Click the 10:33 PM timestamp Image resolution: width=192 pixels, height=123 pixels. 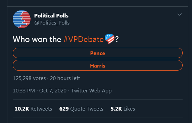click(x=24, y=91)
